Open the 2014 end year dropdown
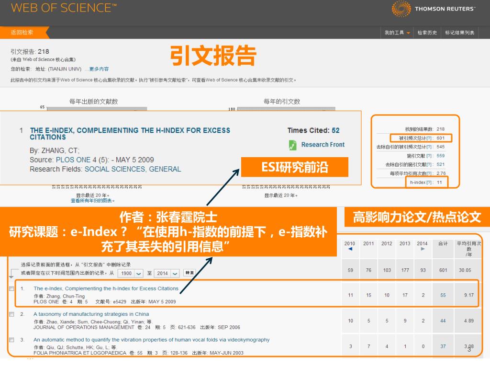This screenshot has width=490, height=368. click(167, 273)
